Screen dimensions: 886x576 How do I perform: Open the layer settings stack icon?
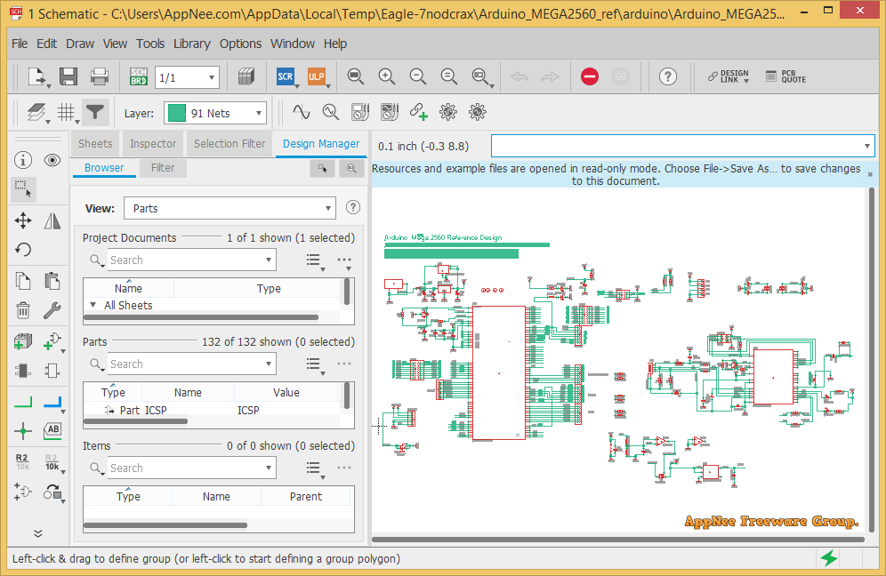click(x=36, y=112)
